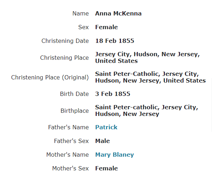Click the Christening Place label
Viewport: 212px width, 176px height.
[64, 58]
